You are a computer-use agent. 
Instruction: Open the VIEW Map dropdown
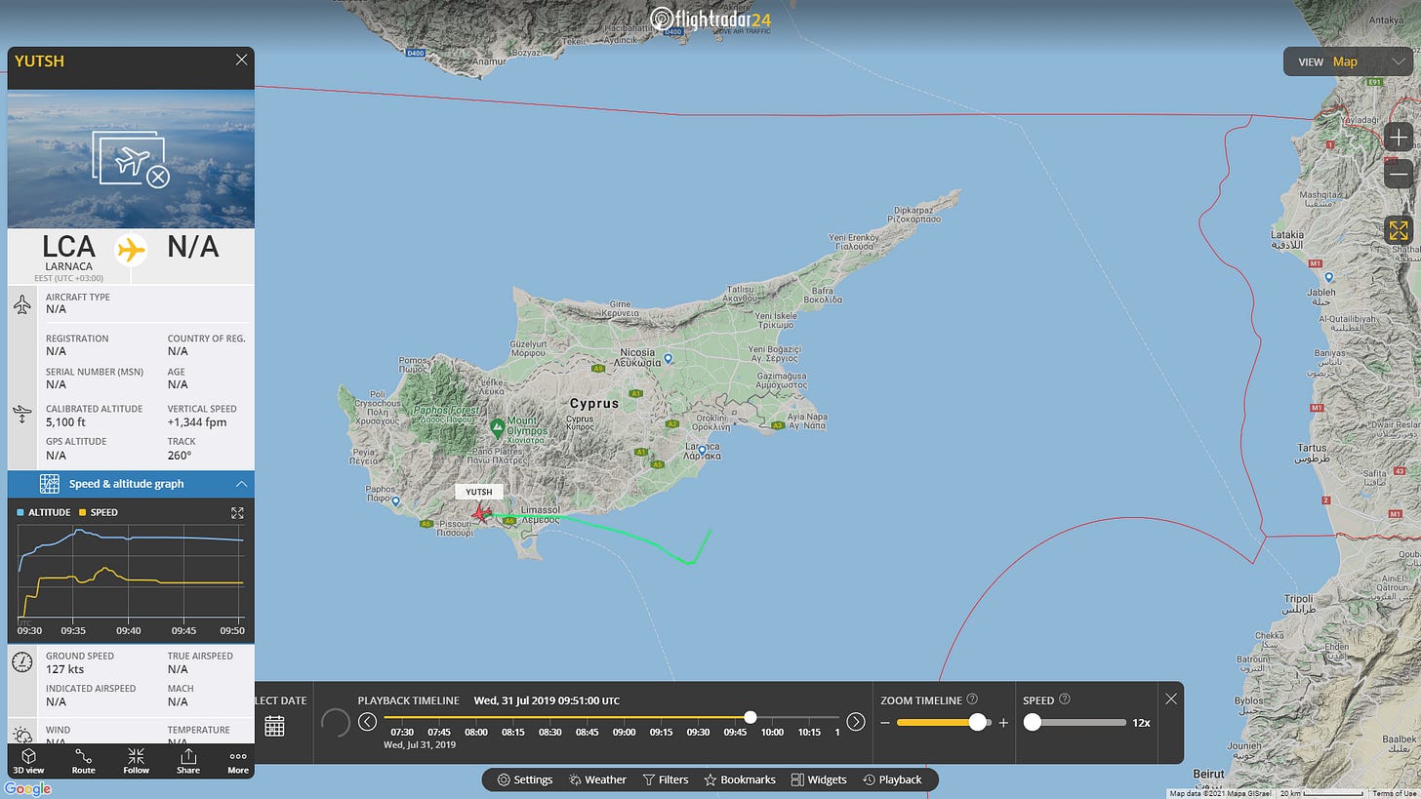tap(1348, 61)
